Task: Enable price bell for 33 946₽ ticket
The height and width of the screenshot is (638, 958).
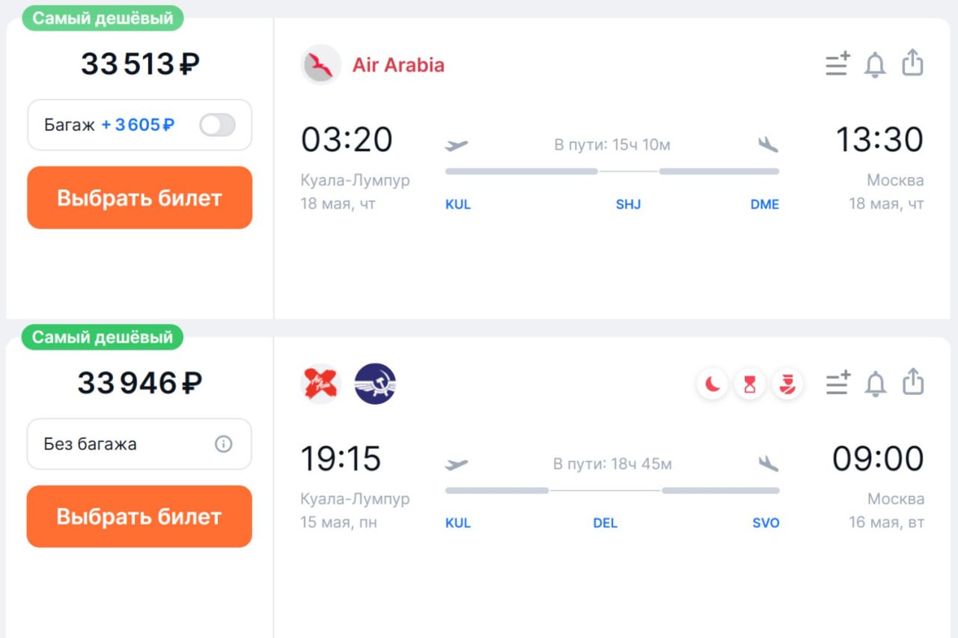Action: click(x=875, y=384)
